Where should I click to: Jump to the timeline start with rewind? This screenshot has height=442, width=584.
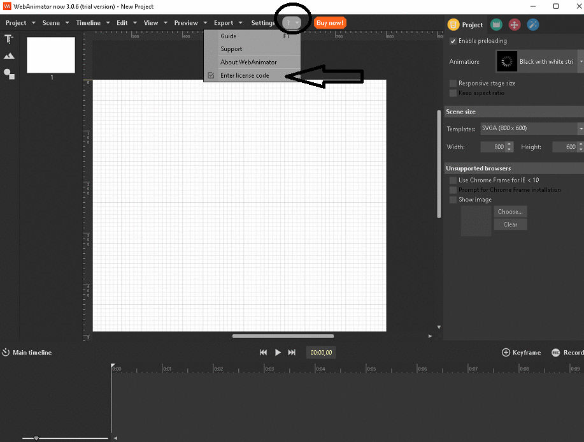(x=263, y=352)
